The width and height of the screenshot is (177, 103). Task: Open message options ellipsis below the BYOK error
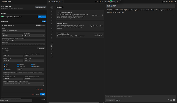tap(173, 15)
